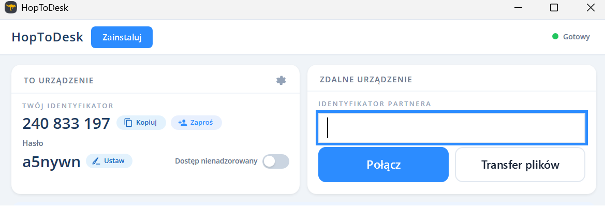Image resolution: width=605 pixels, height=207 pixels.
Task: Click the password text a5nywn
Action: pos(51,162)
